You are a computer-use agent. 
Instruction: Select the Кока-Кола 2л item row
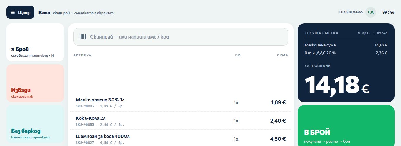click(181, 121)
